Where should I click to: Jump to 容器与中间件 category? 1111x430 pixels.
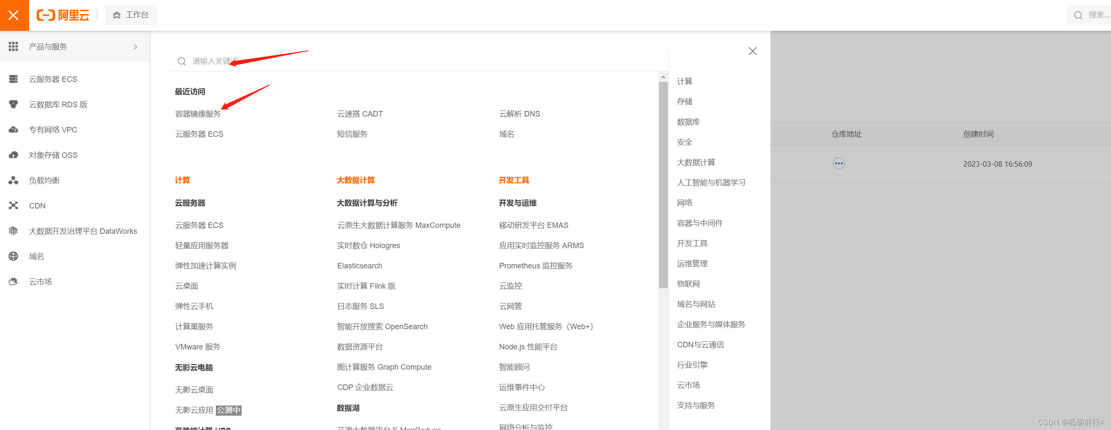[700, 223]
